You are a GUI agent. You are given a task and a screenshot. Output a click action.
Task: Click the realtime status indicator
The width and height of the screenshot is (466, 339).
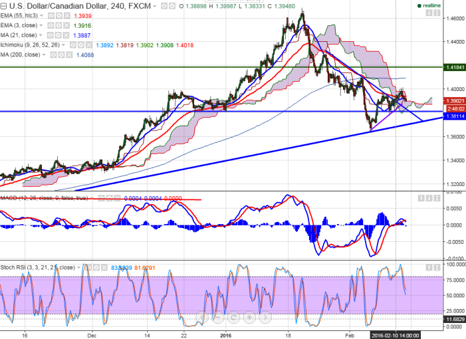pyautogui.click(x=429, y=5)
